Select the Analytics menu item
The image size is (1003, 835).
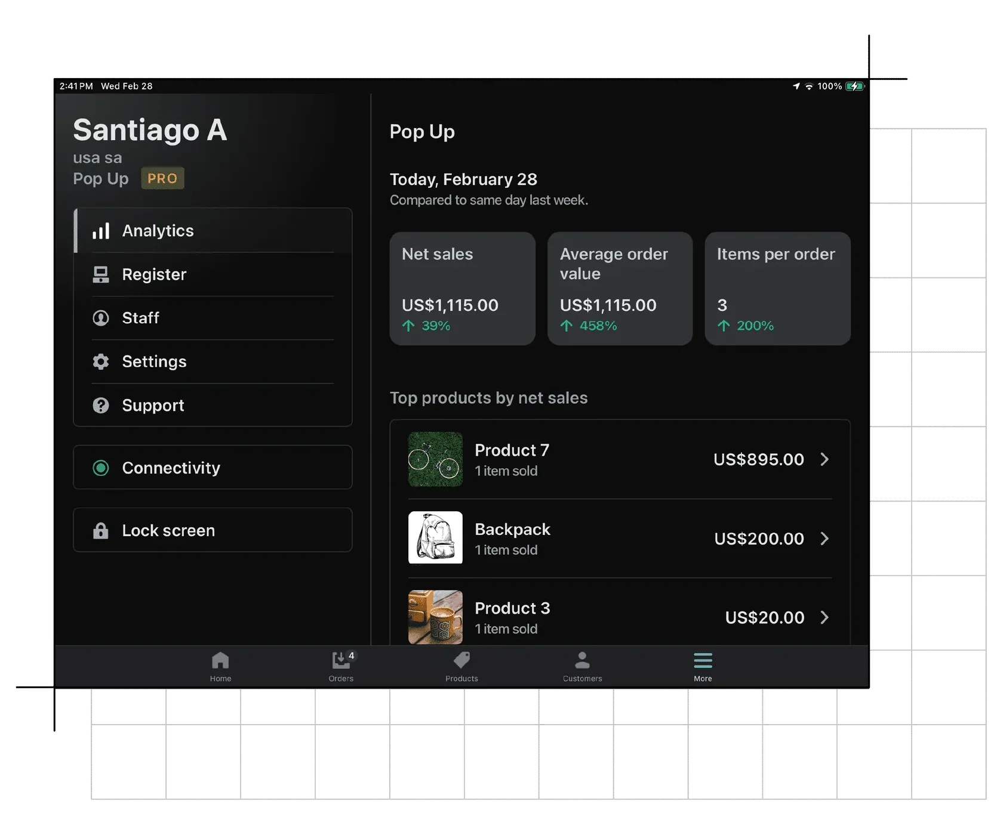pyautogui.click(x=158, y=231)
